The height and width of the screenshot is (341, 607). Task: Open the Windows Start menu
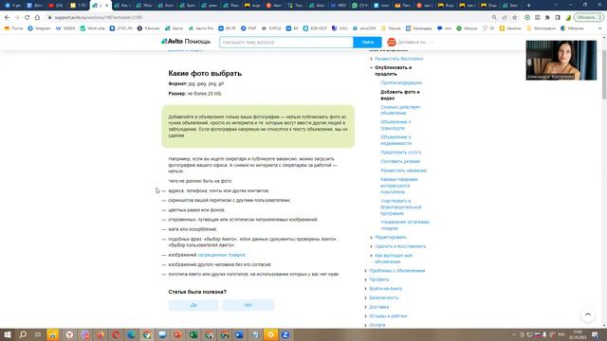coord(8,334)
